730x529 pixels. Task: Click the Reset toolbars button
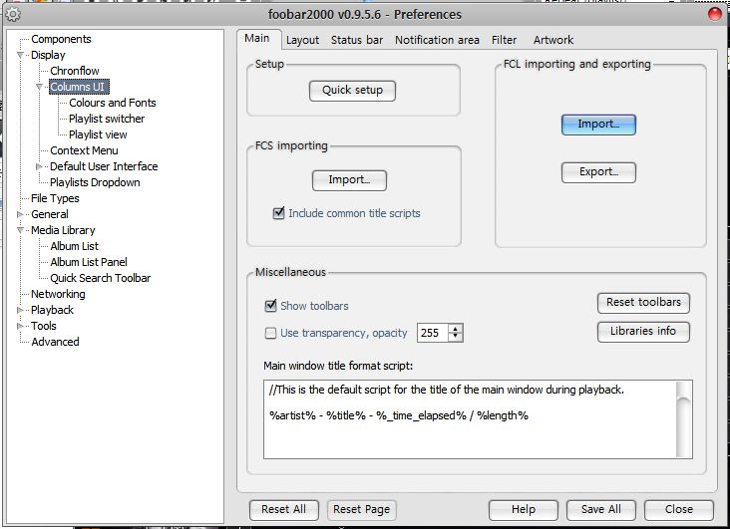tap(643, 303)
